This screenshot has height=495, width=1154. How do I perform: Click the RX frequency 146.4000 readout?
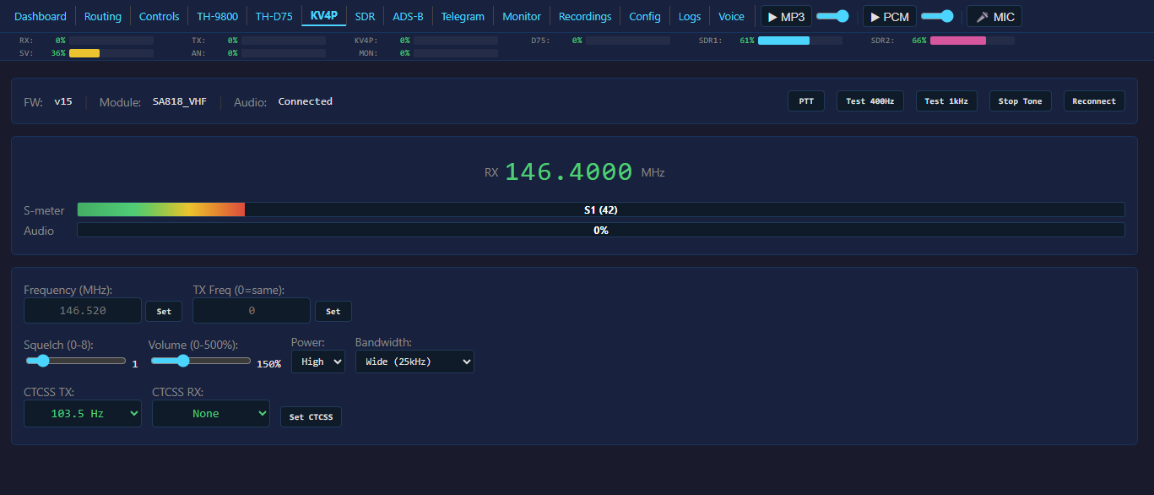click(569, 171)
